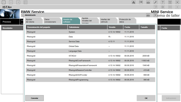181x102 pixels.
Task: Select the ISTAGUI row
Action: click(90, 56)
